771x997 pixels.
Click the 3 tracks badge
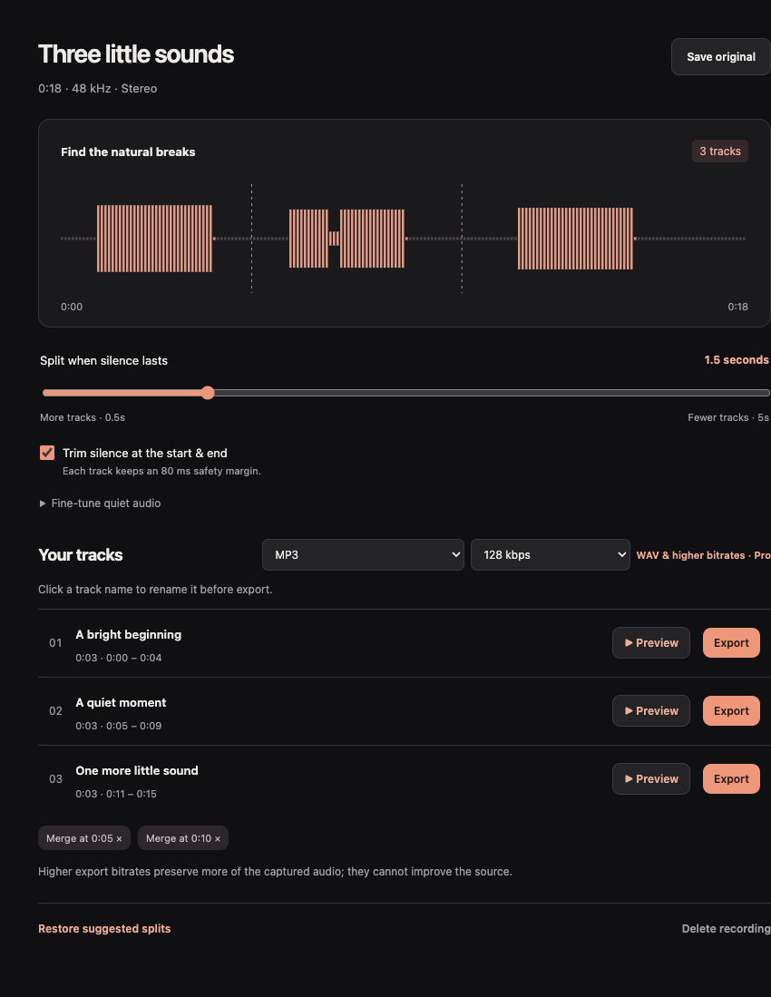720,152
